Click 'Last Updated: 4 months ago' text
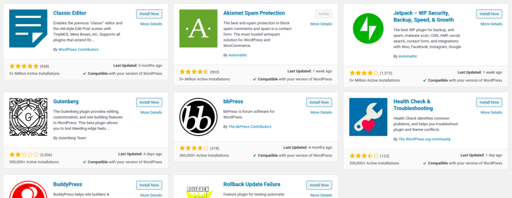 [307, 147]
